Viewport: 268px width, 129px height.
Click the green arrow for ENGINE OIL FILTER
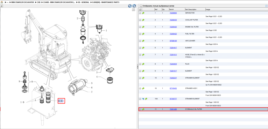(x=143, y=27)
